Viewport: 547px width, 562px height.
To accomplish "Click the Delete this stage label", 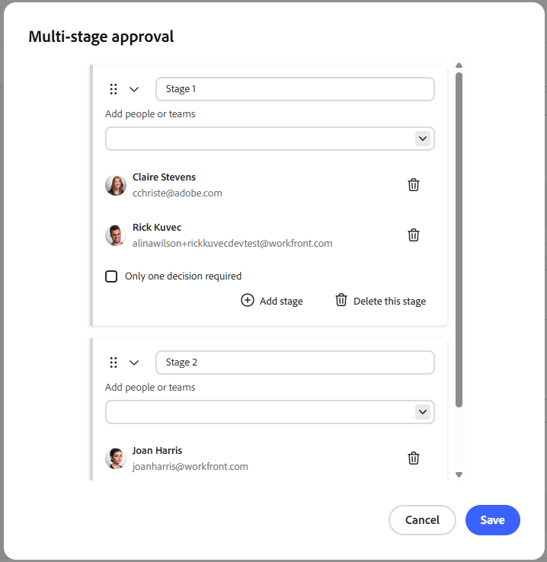I will (x=389, y=301).
